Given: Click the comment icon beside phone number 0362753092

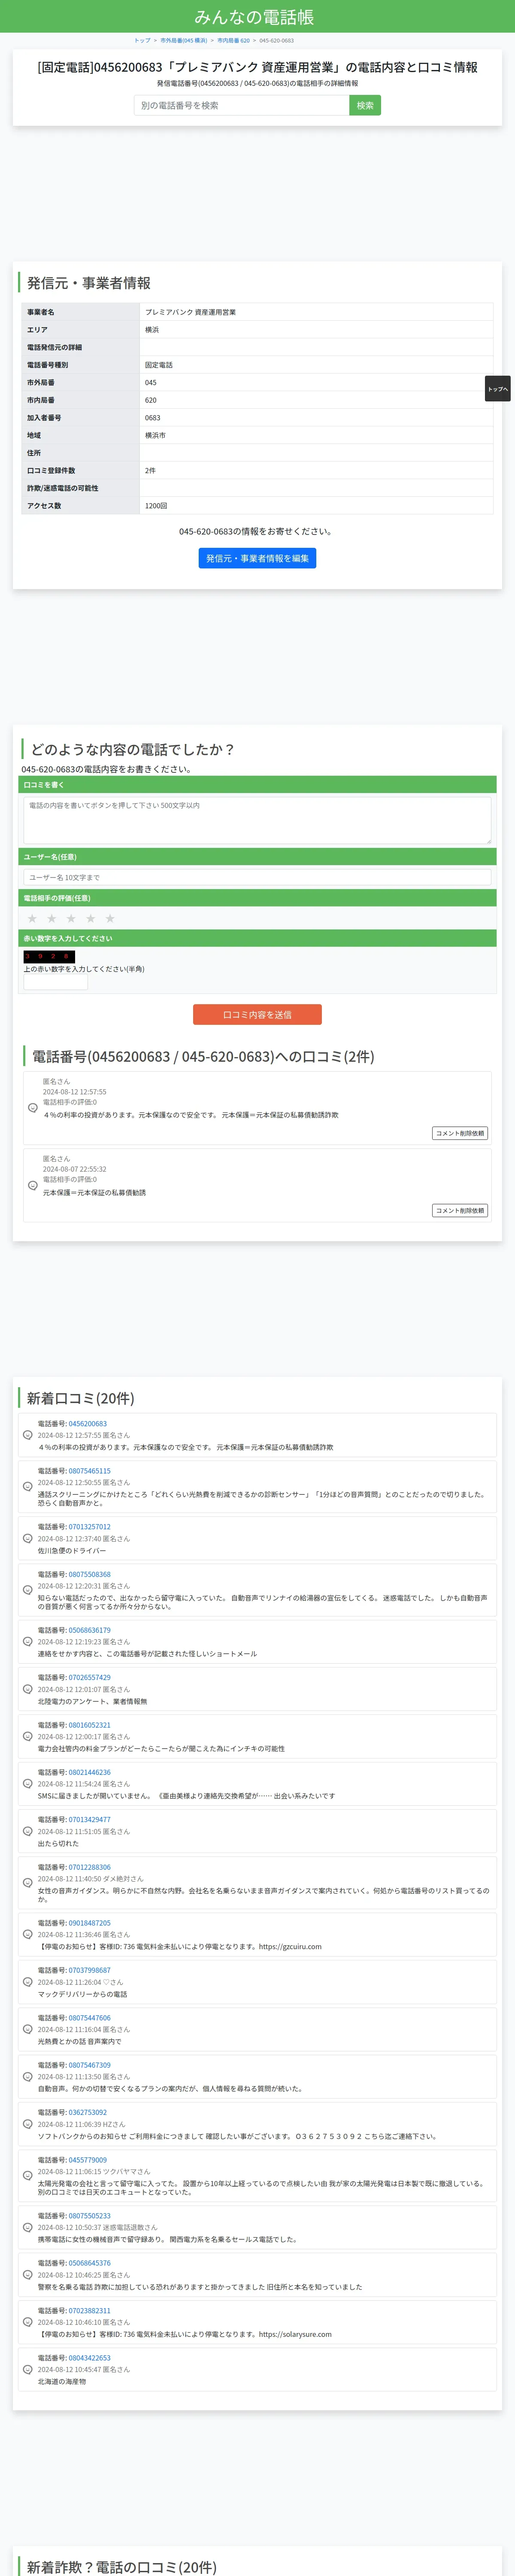Looking at the screenshot, I should (28, 2124).
